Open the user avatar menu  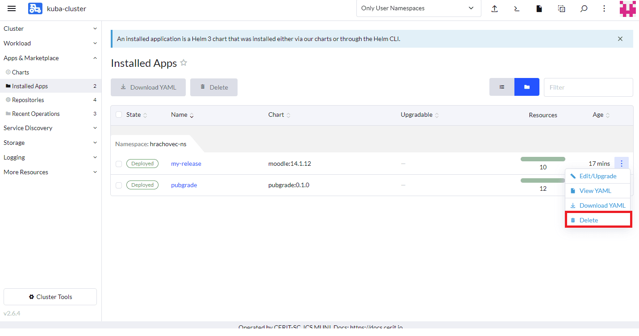(x=627, y=8)
